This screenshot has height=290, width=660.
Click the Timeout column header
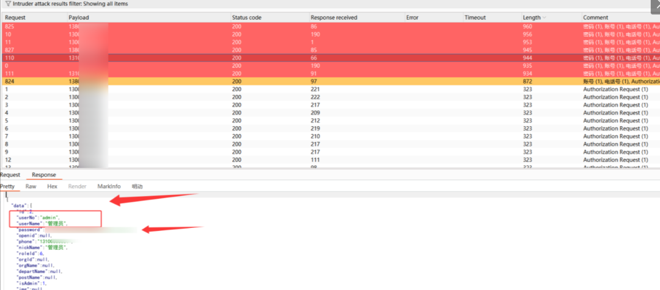(475, 18)
